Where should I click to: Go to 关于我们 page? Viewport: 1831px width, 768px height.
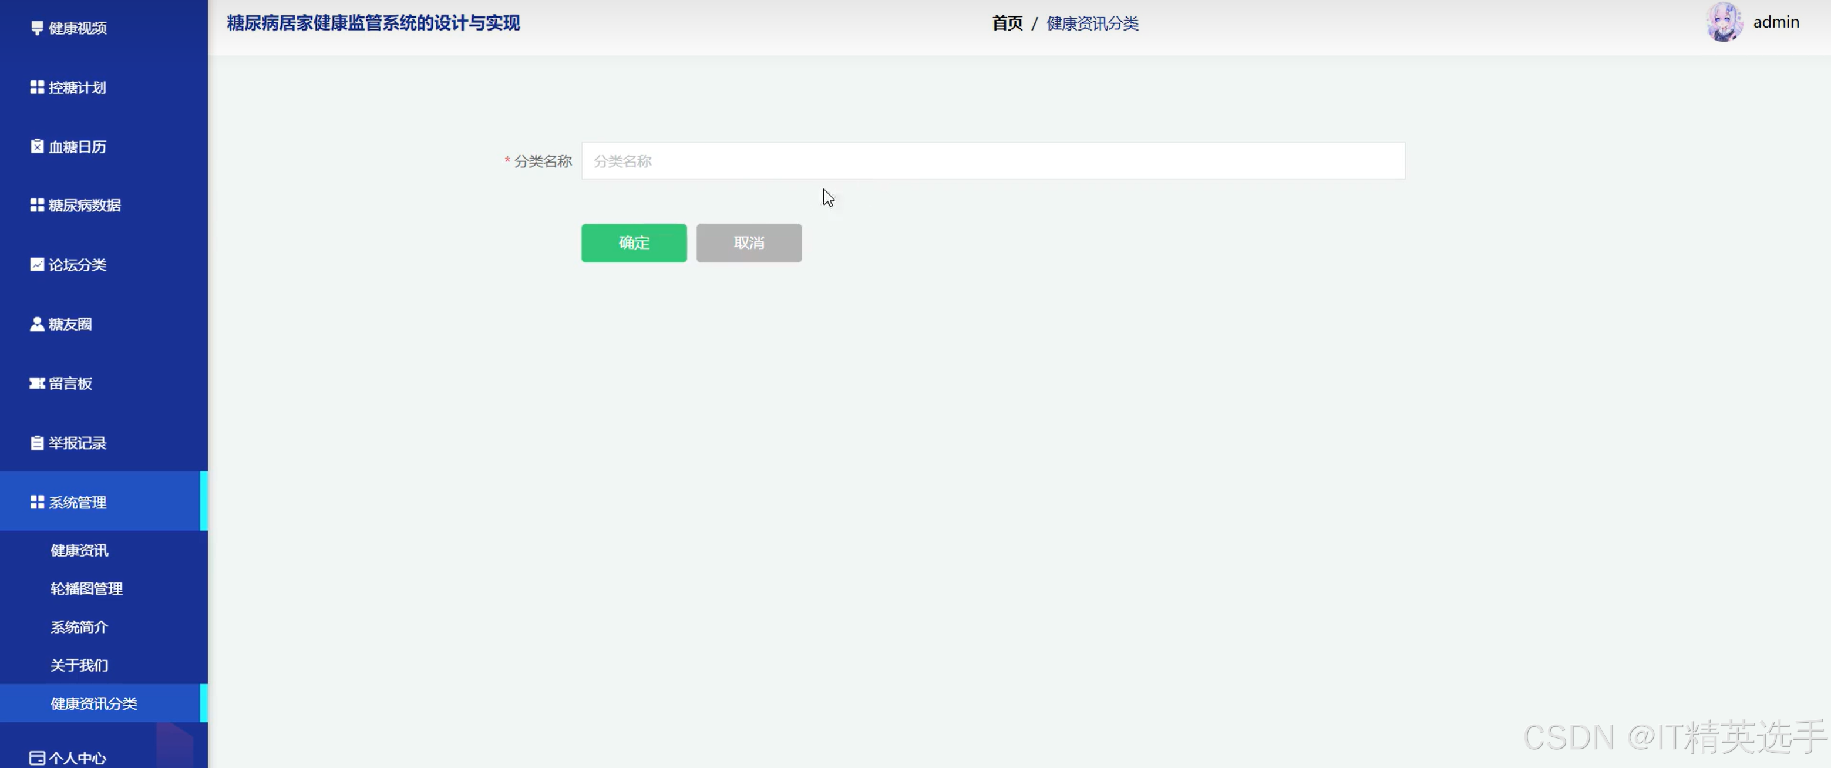79,665
